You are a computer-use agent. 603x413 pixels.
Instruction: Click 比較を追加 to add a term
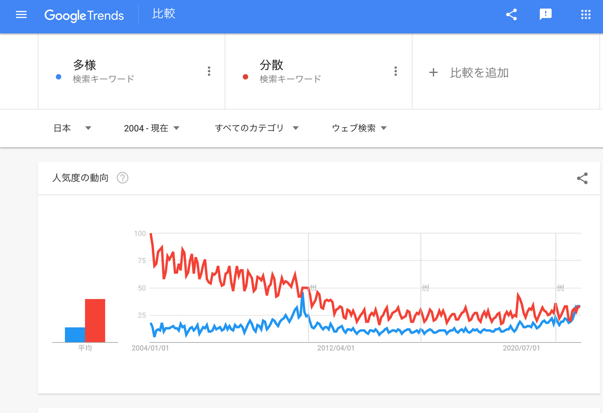coord(479,73)
